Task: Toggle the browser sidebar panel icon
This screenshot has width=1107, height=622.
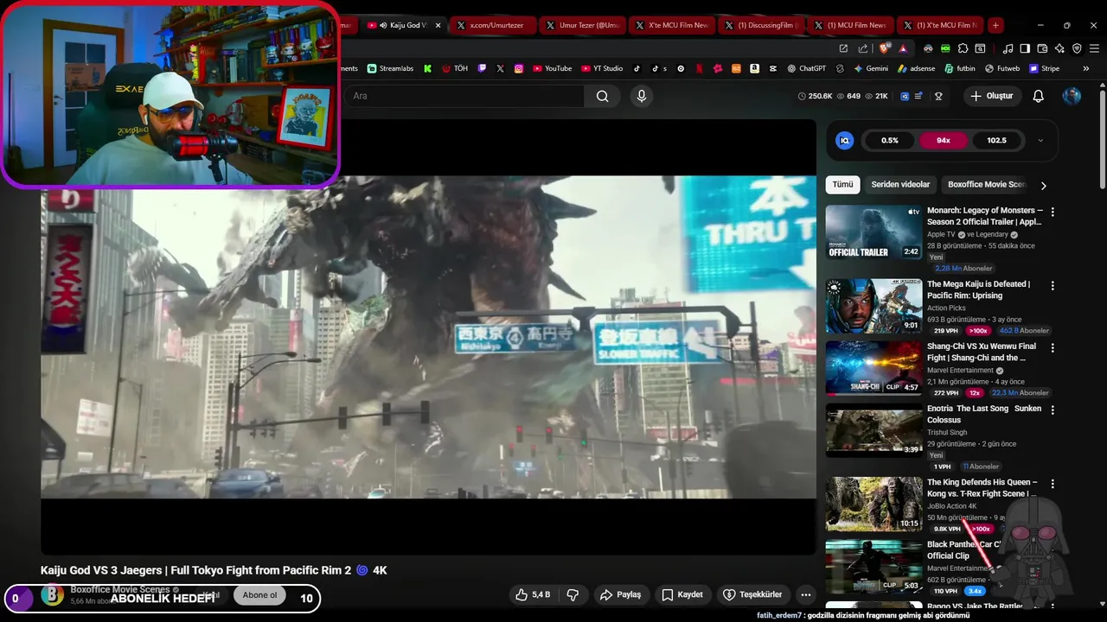Action: pos(1025,48)
